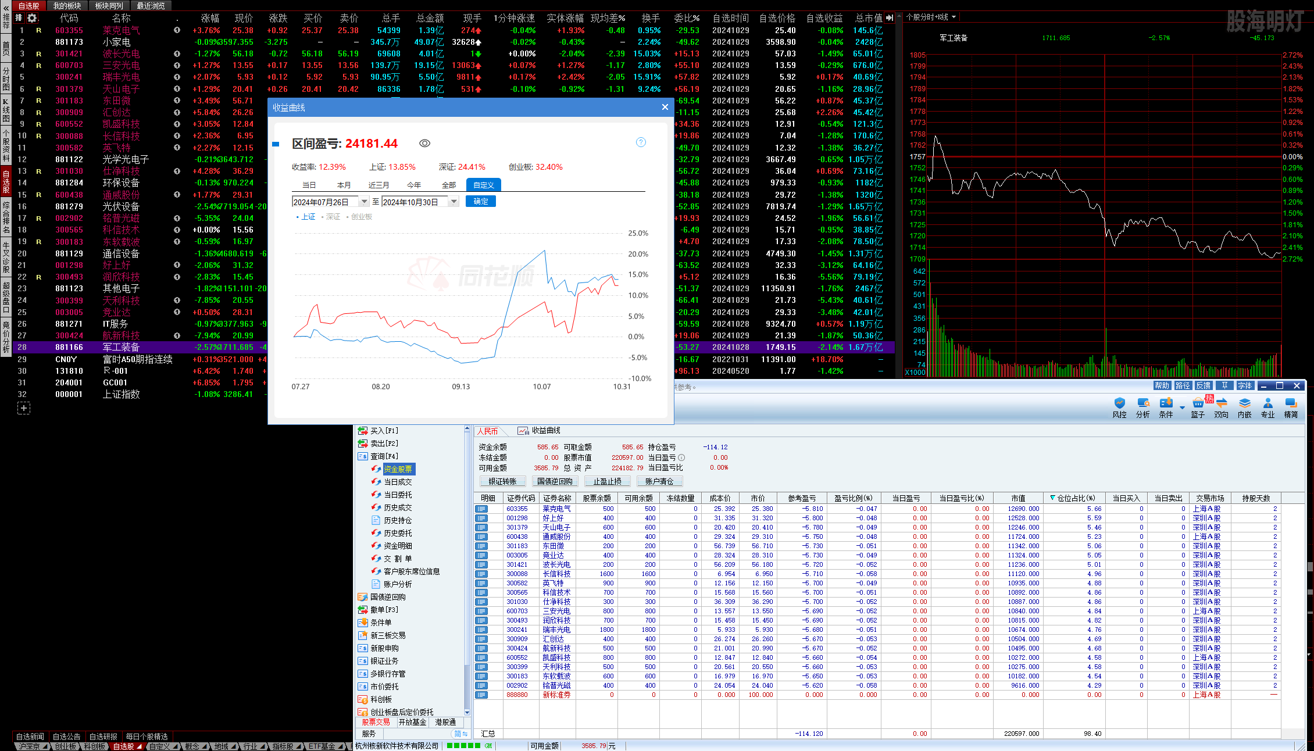
Task: Open 资金明细 in the query tree
Action: [398, 546]
